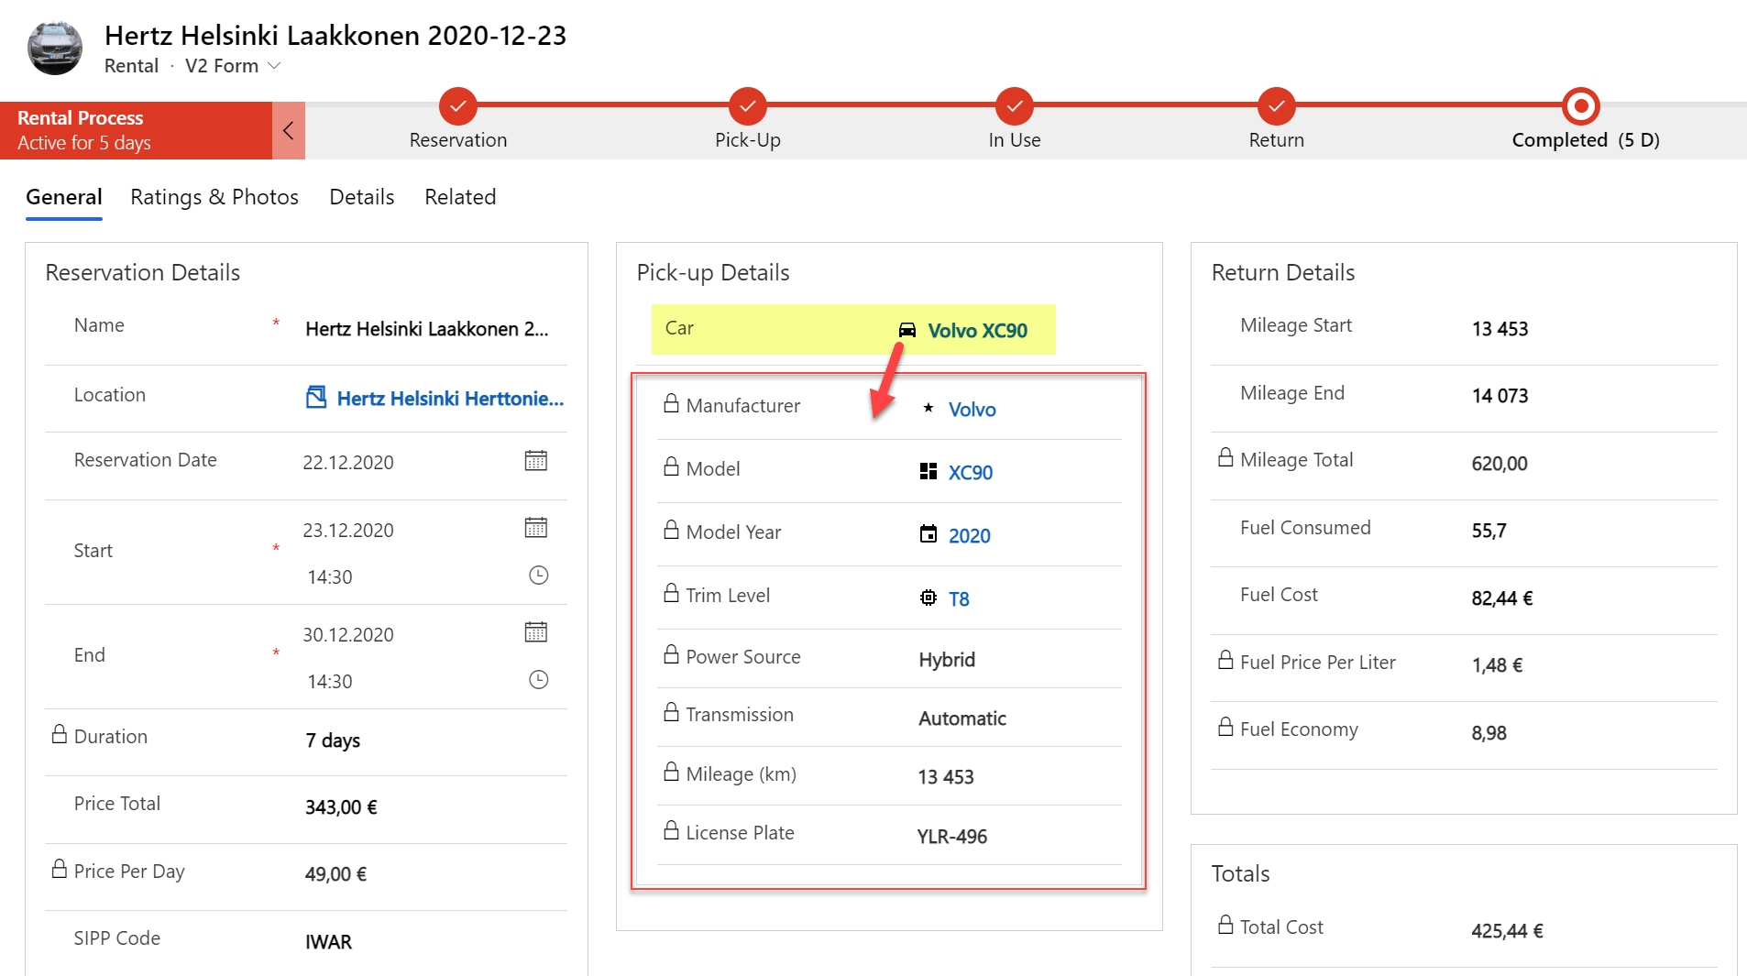The width and height of the screenshot is (1747, 976).
Task: Click the lock icon next to Manufacturer
Action: [x=672, y=403]
